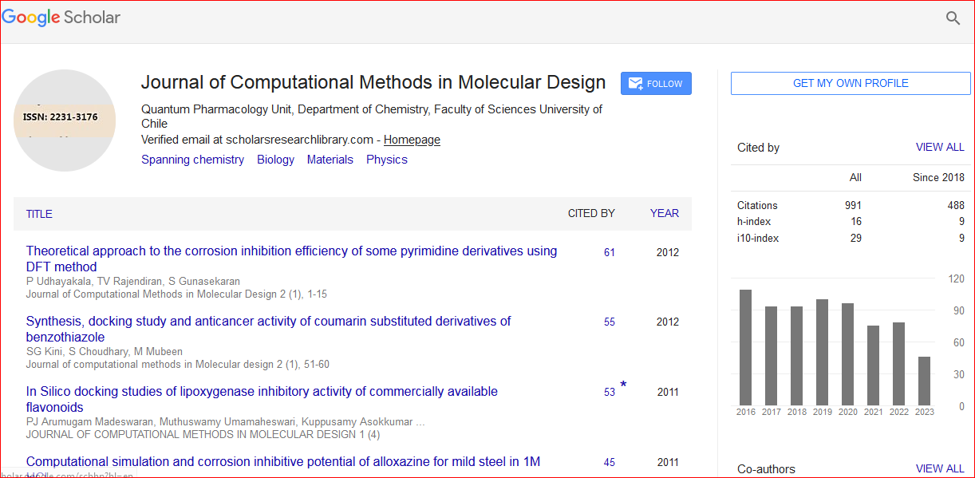The width and height of the screenshot is (975, 478).
Task: Sort articles by Year column header
Action: (664, 213)
